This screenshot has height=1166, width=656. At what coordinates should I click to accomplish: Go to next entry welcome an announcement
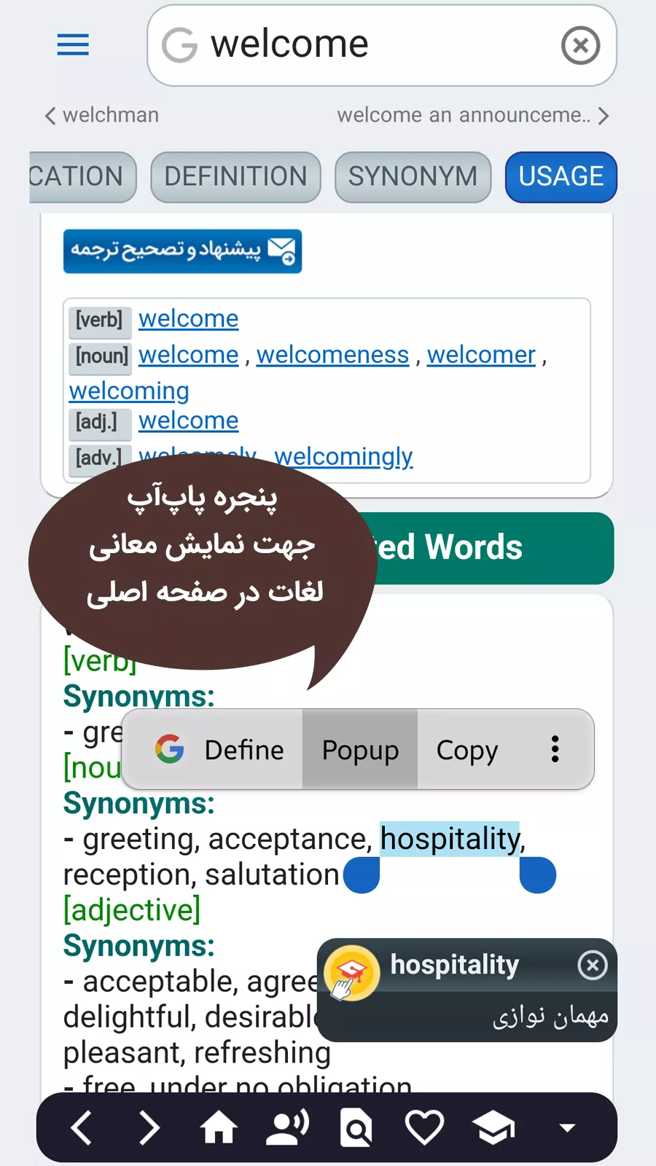pyautogui.click(x=472, y=115)
